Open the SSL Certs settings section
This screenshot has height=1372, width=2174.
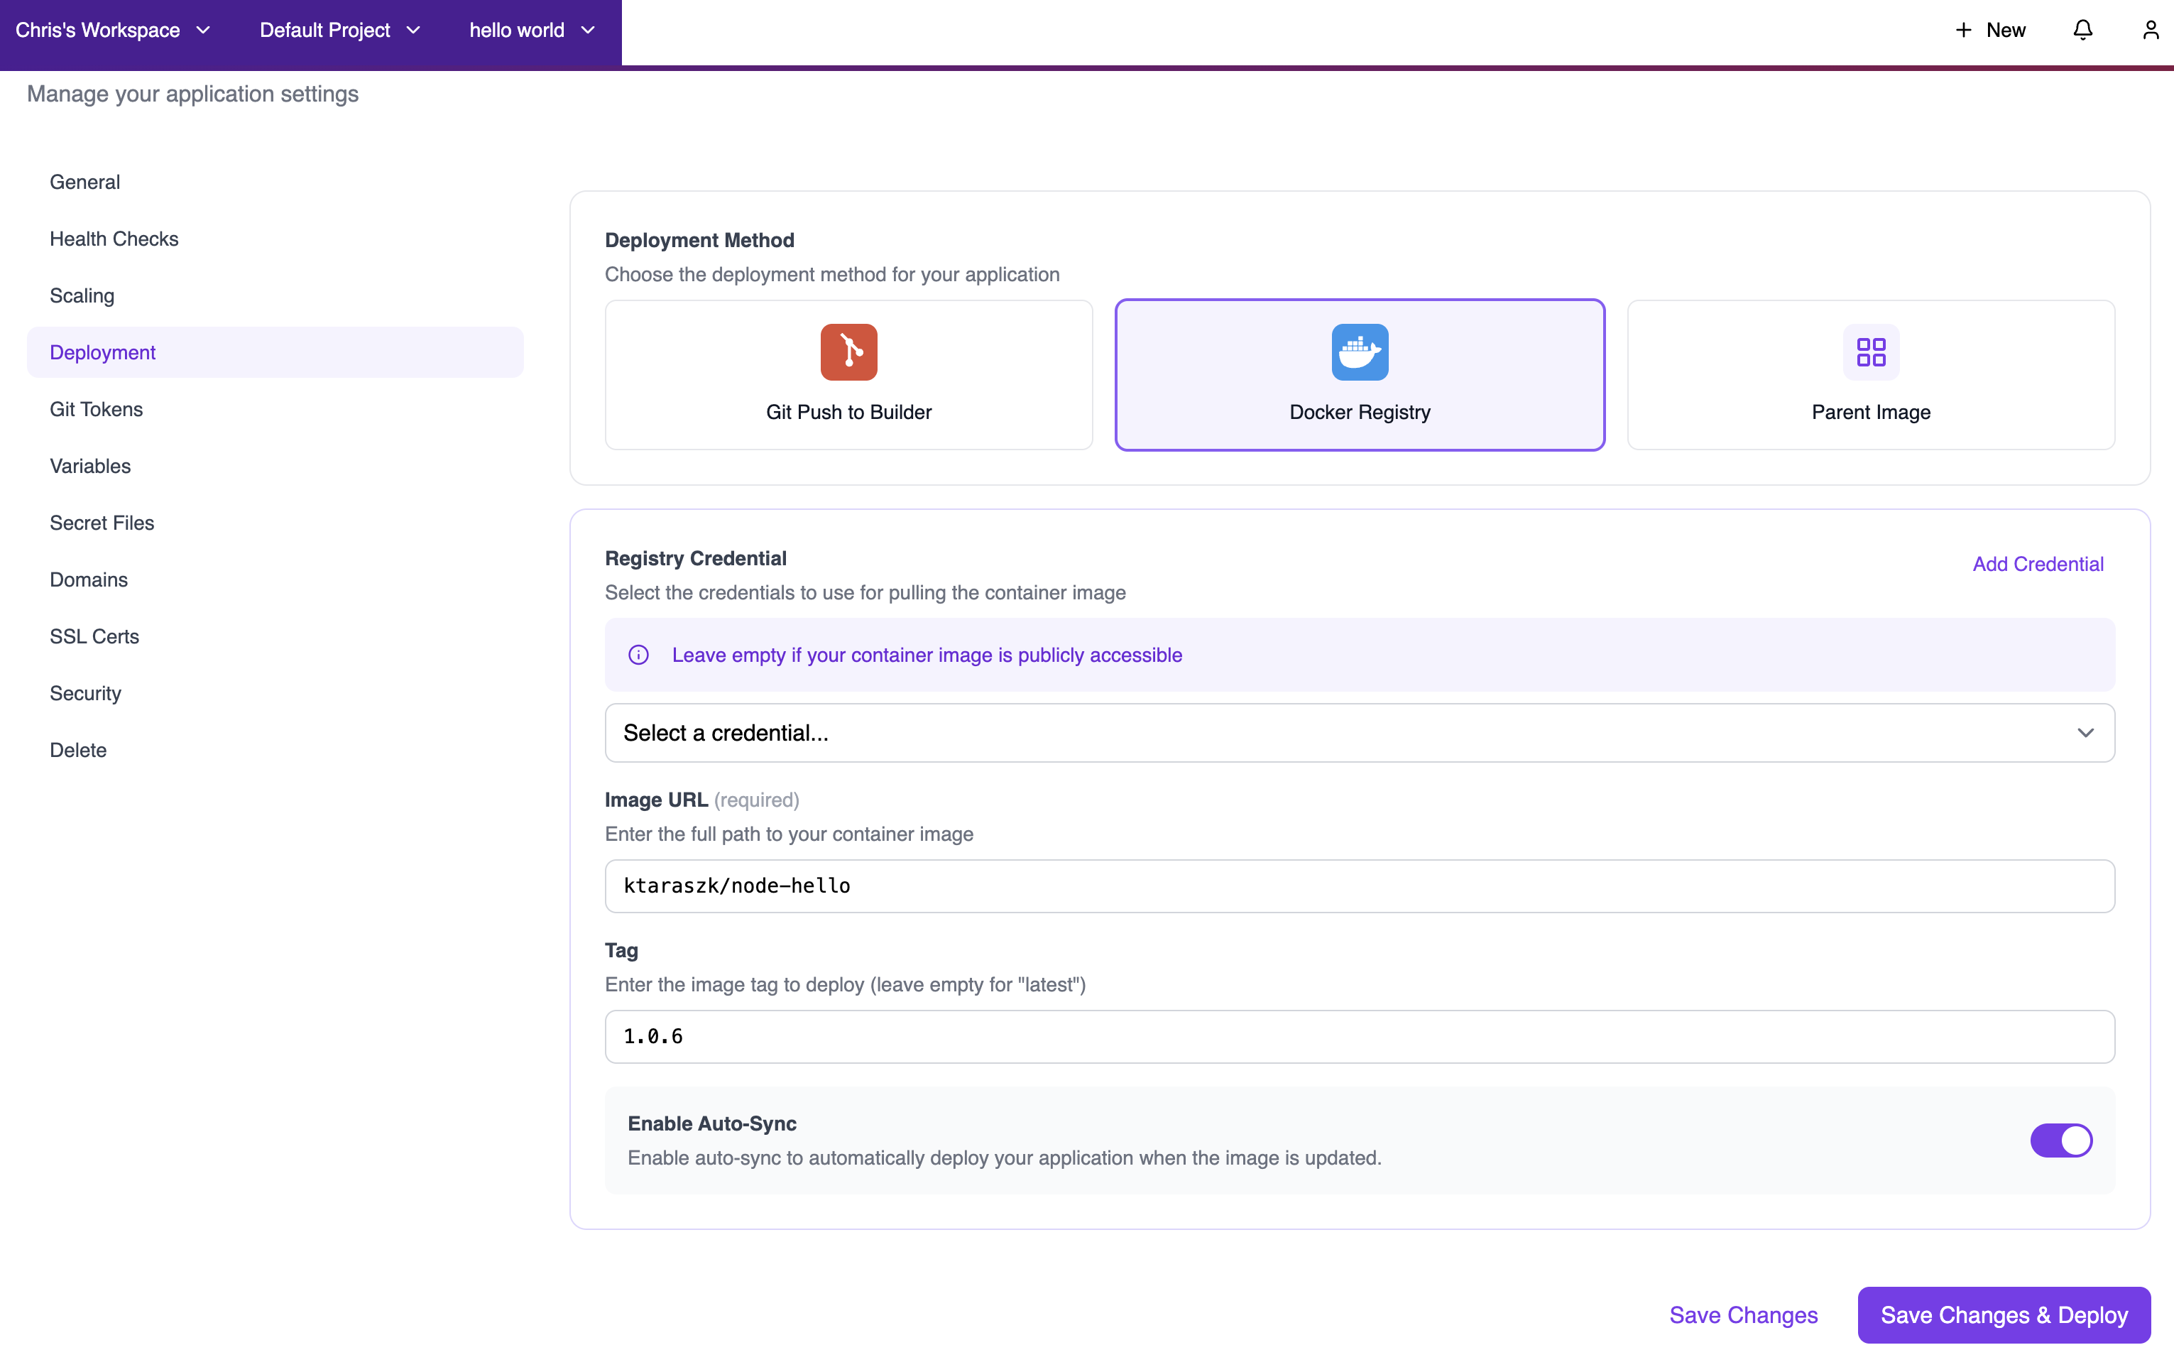[94, 636]
